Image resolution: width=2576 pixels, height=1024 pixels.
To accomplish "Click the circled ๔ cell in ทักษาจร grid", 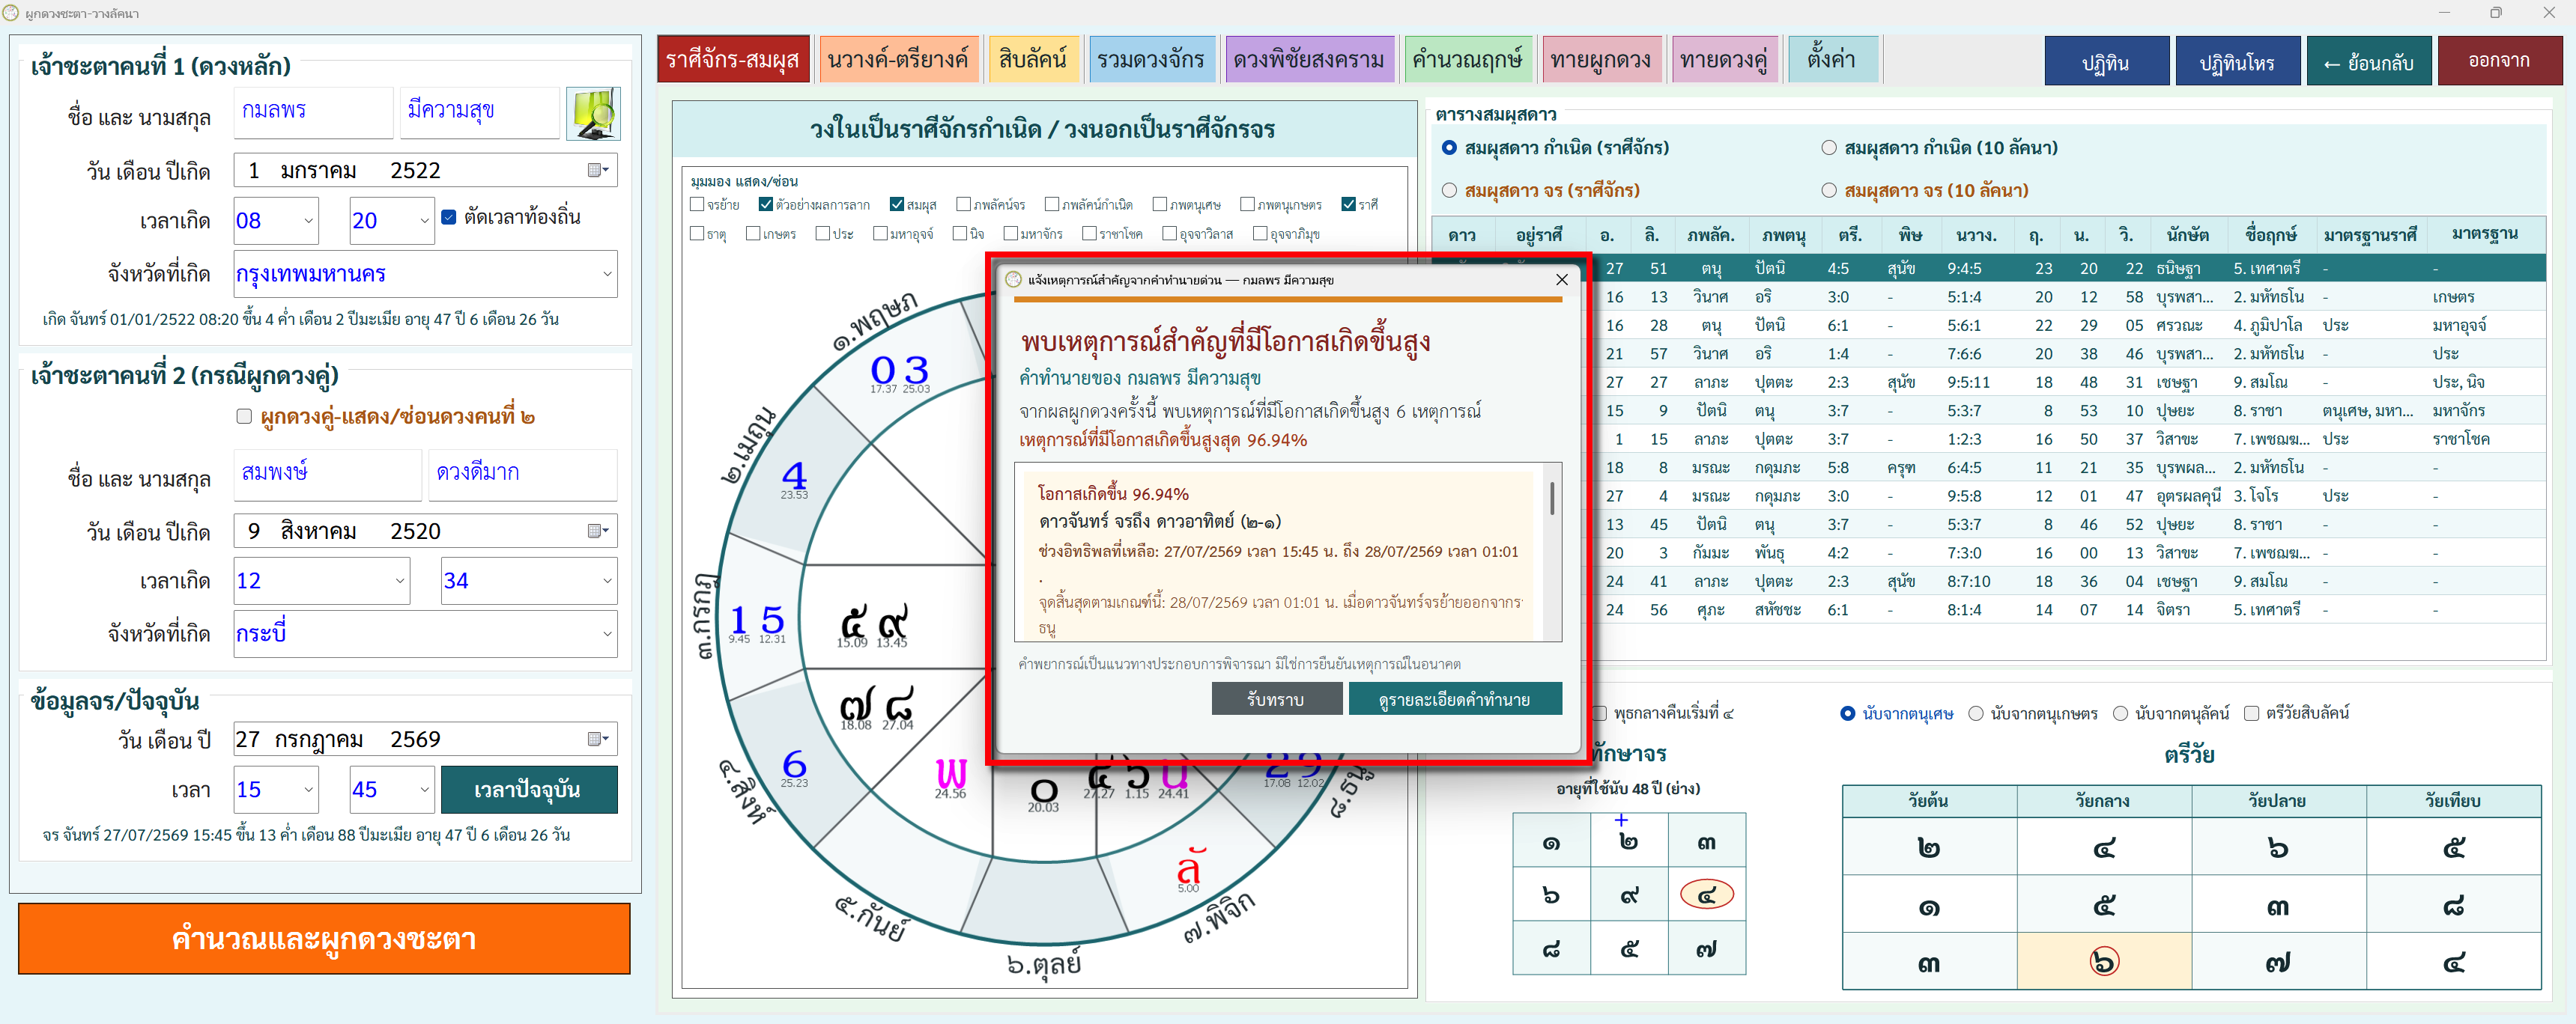I will coord(1707,895).
